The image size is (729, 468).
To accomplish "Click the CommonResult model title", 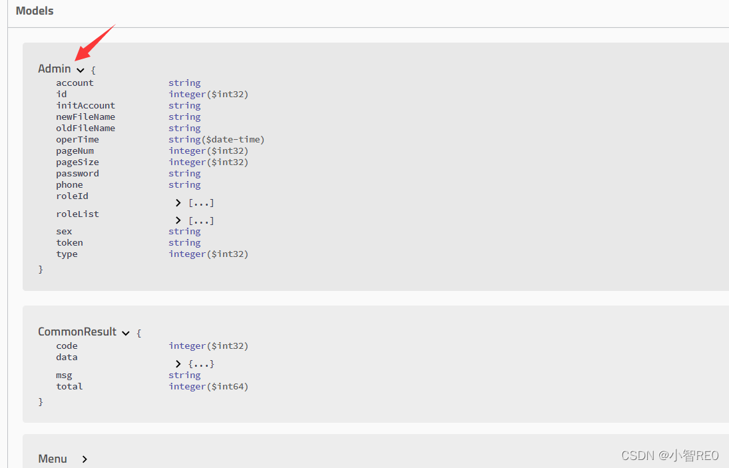I will (x=77, y=332).
